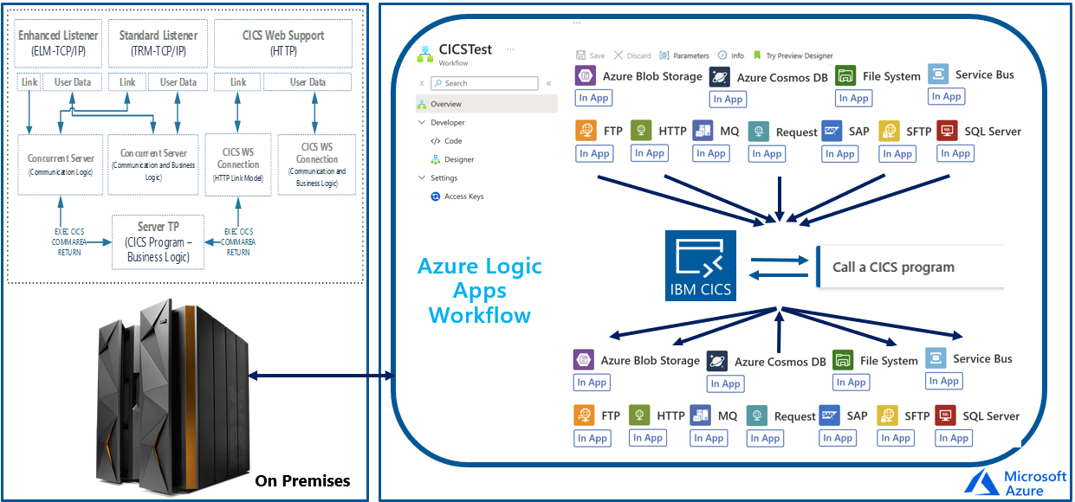Save the workflow using the Save toolbar button
1075x502 pixels.
tap(591, 55)
